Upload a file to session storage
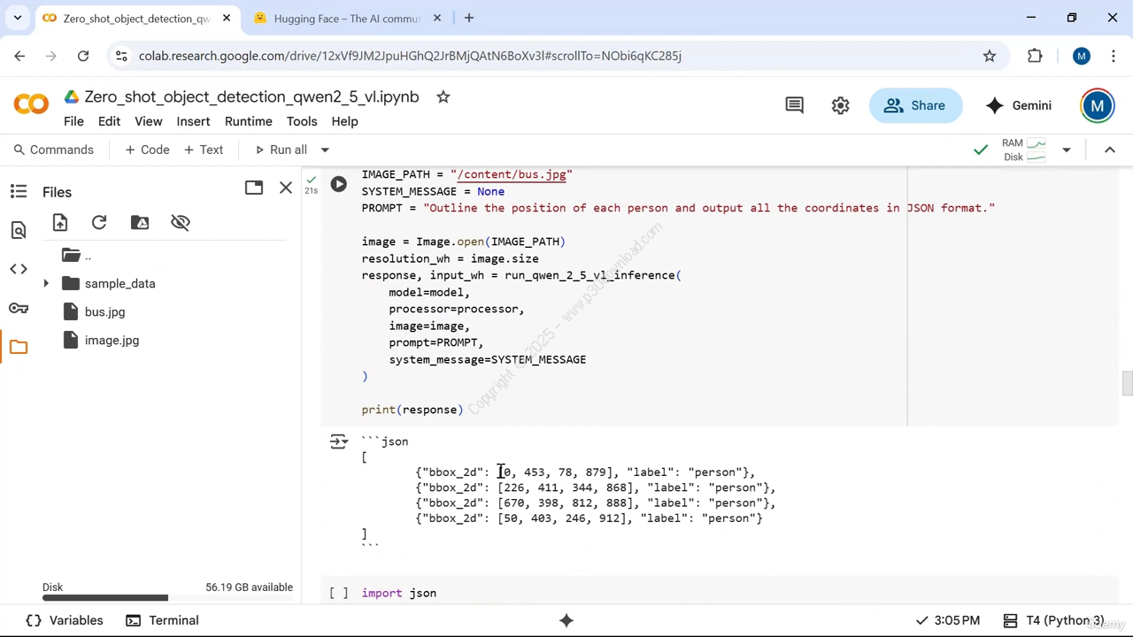Viewport: 1133px width, 637px height. tap(60, 223)
